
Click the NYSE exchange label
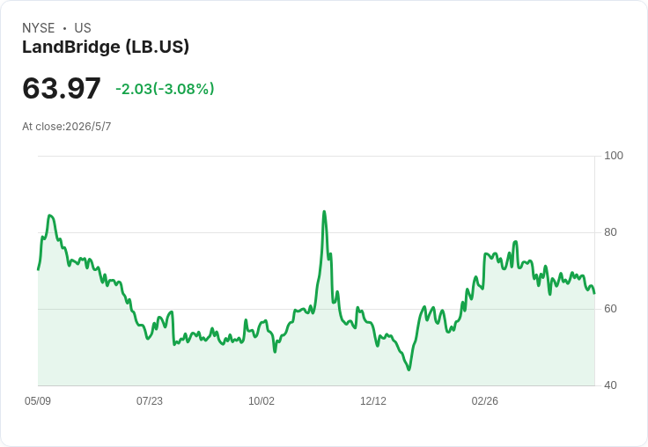[39, 28]
